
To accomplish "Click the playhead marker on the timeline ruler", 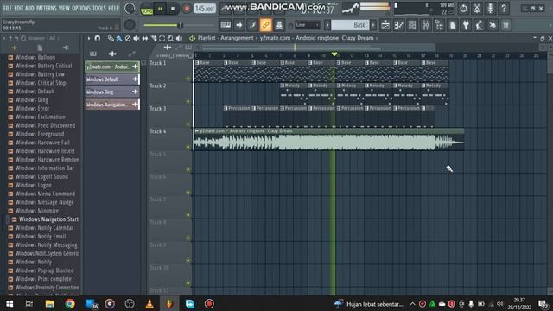I will tap(334, 54).
